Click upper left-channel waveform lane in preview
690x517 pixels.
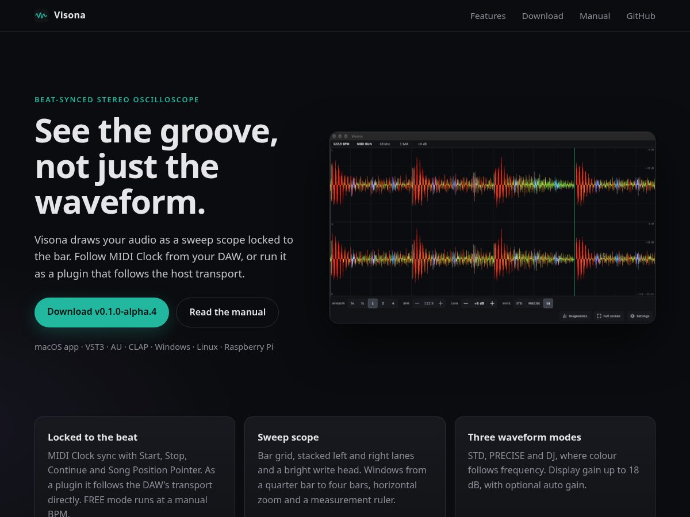pos(492,184)
